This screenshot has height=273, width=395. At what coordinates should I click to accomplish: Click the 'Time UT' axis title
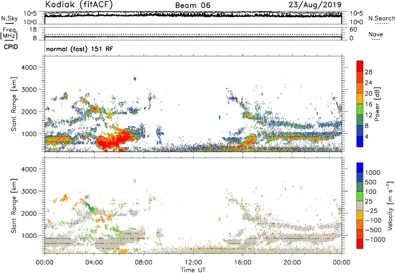(193, 270)
